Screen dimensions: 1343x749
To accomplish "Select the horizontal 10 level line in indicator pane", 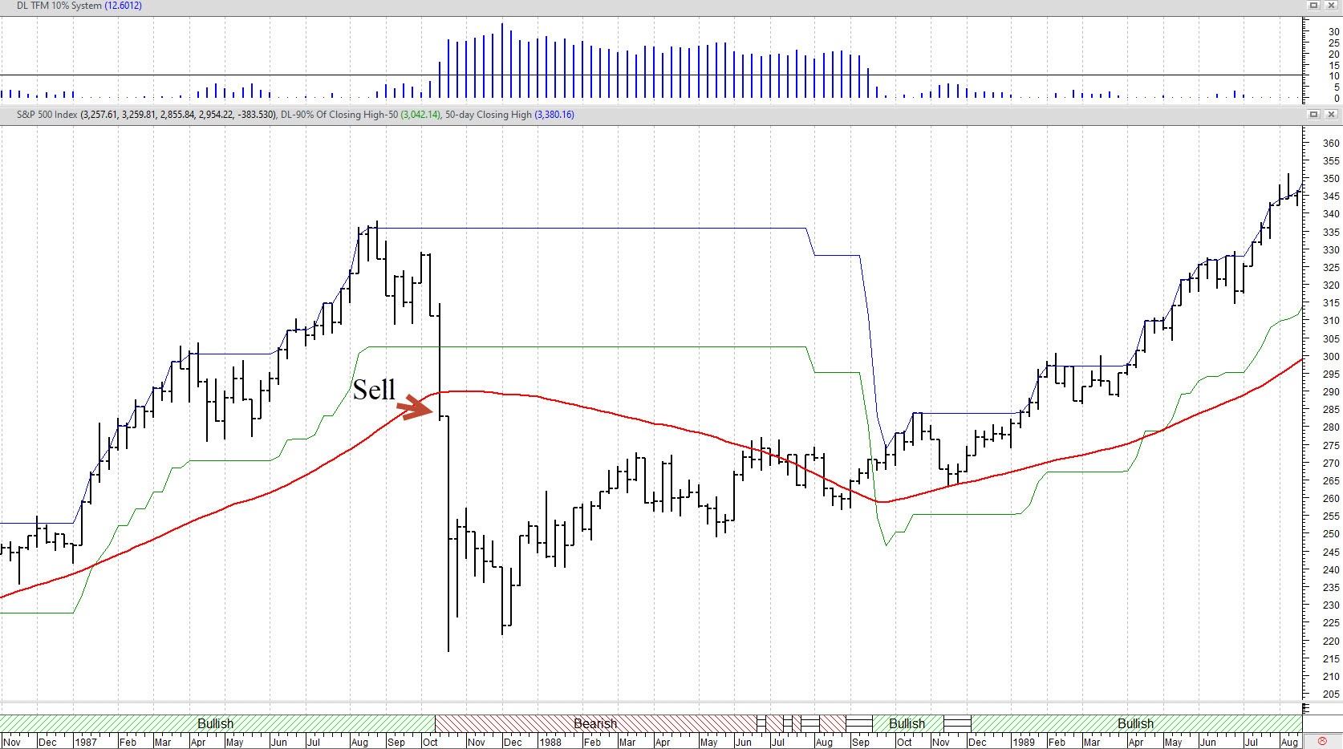I will (x=650, y=75).
